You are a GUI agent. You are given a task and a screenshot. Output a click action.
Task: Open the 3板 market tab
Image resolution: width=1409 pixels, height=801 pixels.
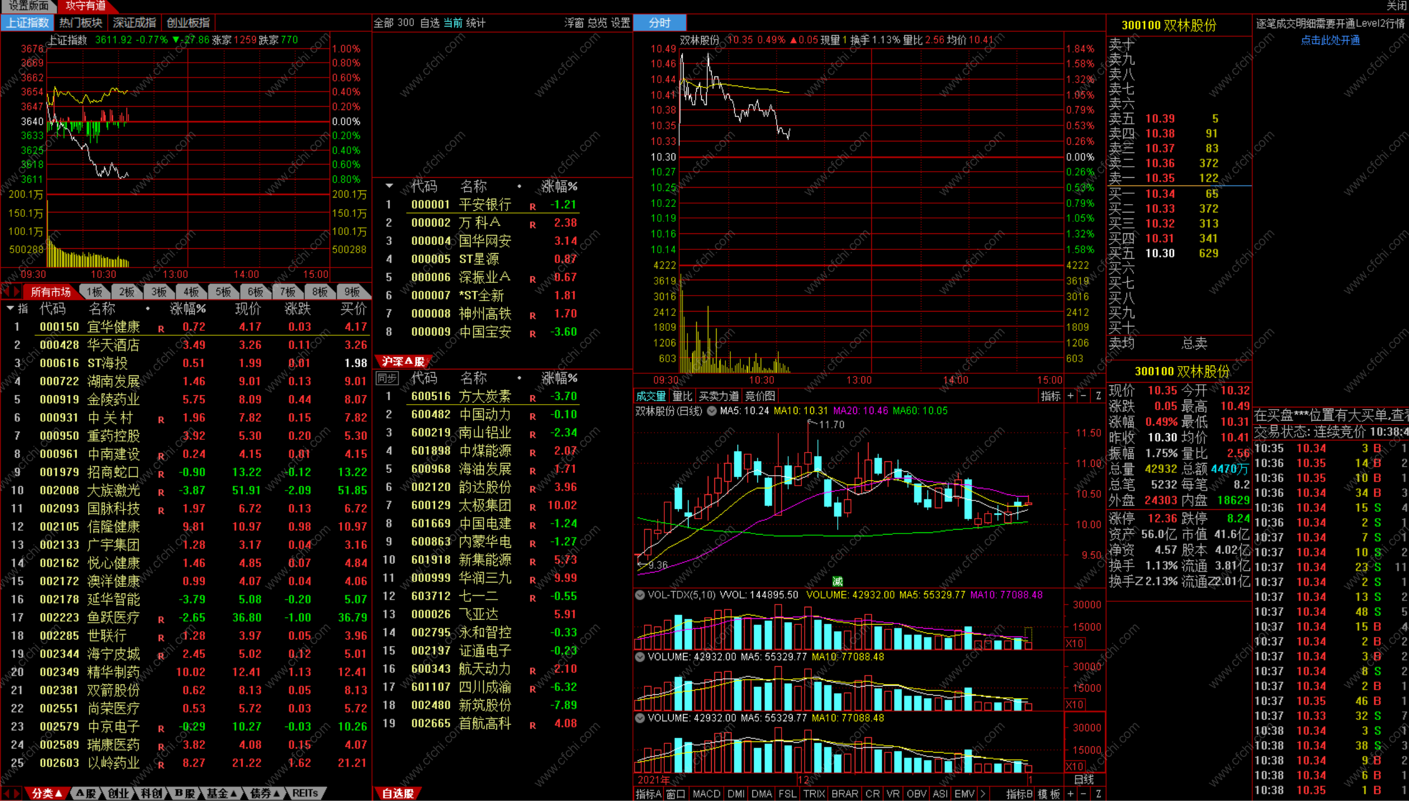(159, 292)
